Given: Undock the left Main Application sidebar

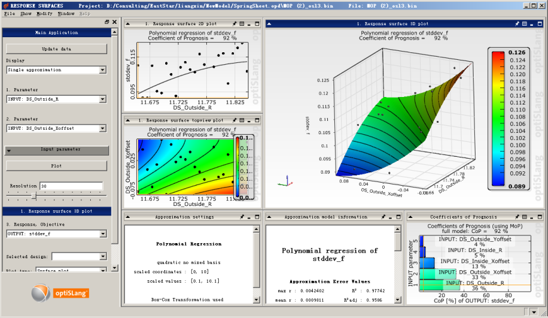Looking at the screenshot, I should point(107,22).
